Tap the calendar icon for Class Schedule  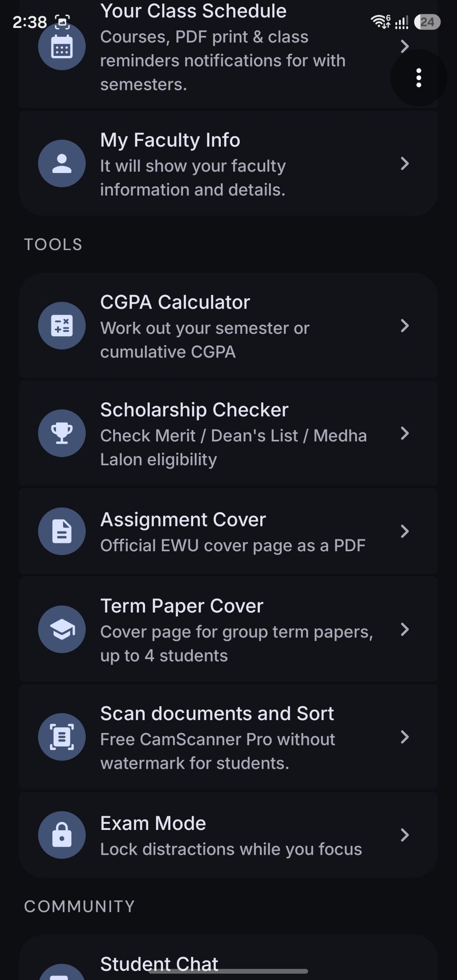click(x=62, y=46)
